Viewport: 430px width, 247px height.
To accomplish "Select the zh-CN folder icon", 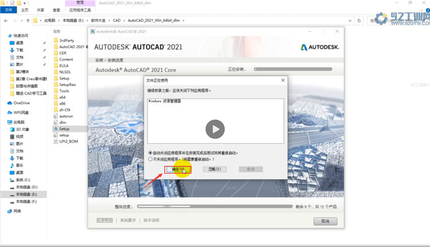I will tap(56, 110).
